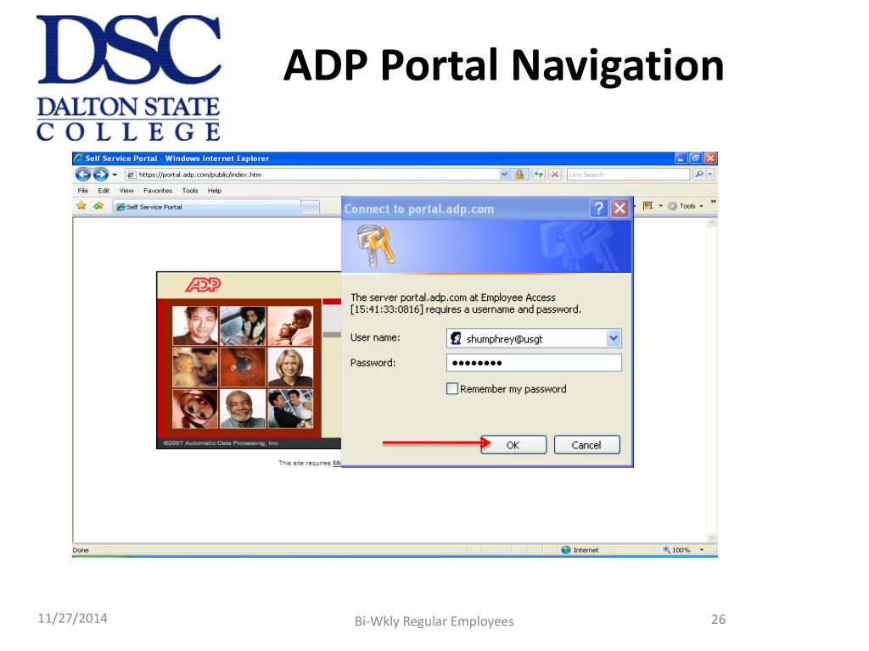Click the Favorites star icon
Screen dimensions: 869x651
[81, 206]
